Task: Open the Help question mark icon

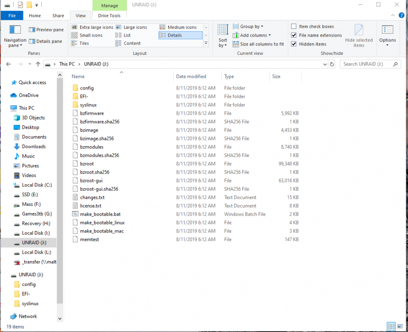Action: [401, 15]
